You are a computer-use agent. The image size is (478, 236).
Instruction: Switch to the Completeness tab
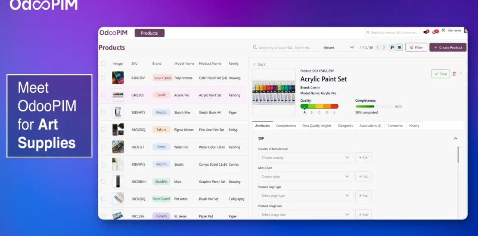pos(286,126)
